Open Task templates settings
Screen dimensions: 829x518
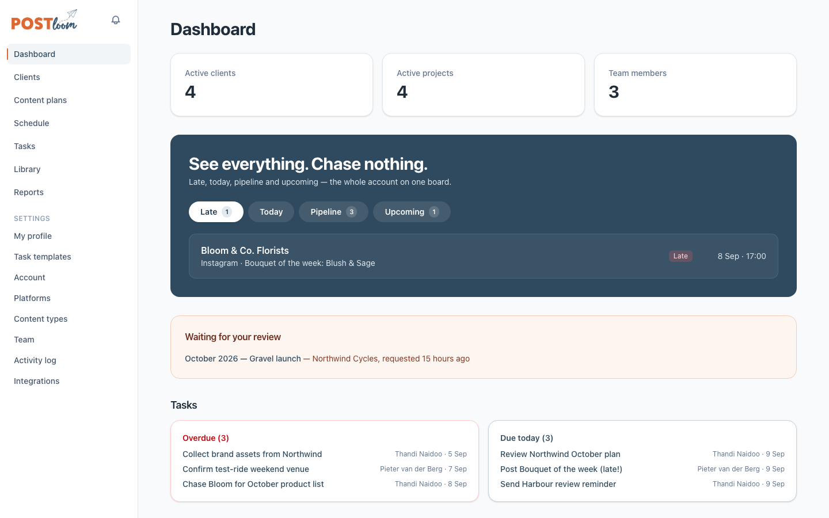coord(69,257)
